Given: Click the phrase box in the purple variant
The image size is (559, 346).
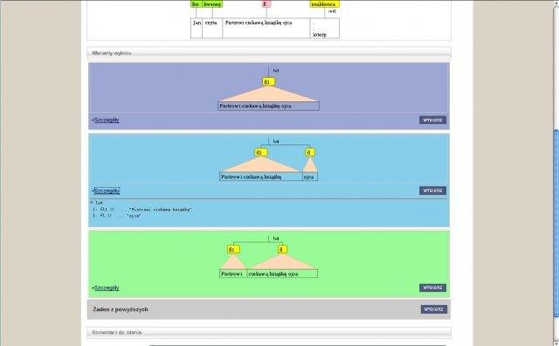Looking at the screenshot, I should (x=268, y=106).
